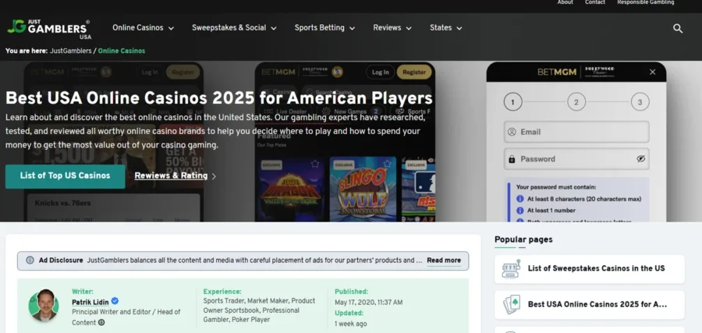
Task: Open Patrik Lidin author link
Action: 90,302
